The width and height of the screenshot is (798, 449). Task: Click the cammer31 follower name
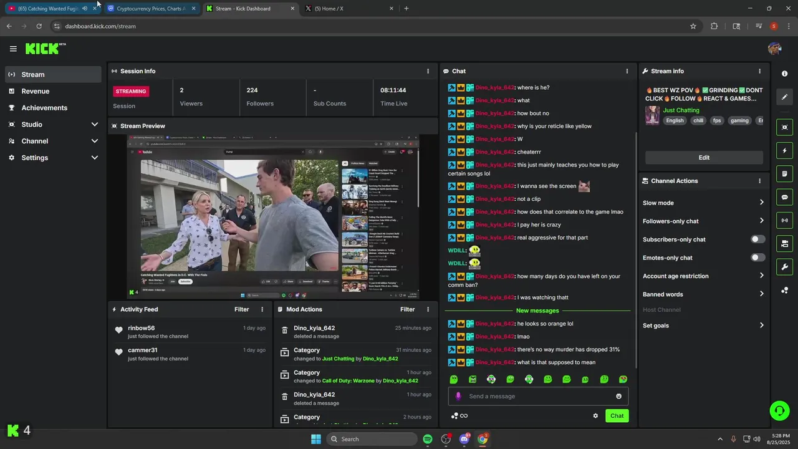click(x=143, y=350)
